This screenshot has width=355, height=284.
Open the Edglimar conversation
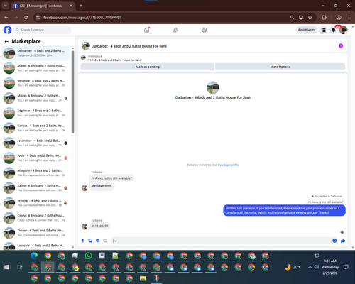35,113
